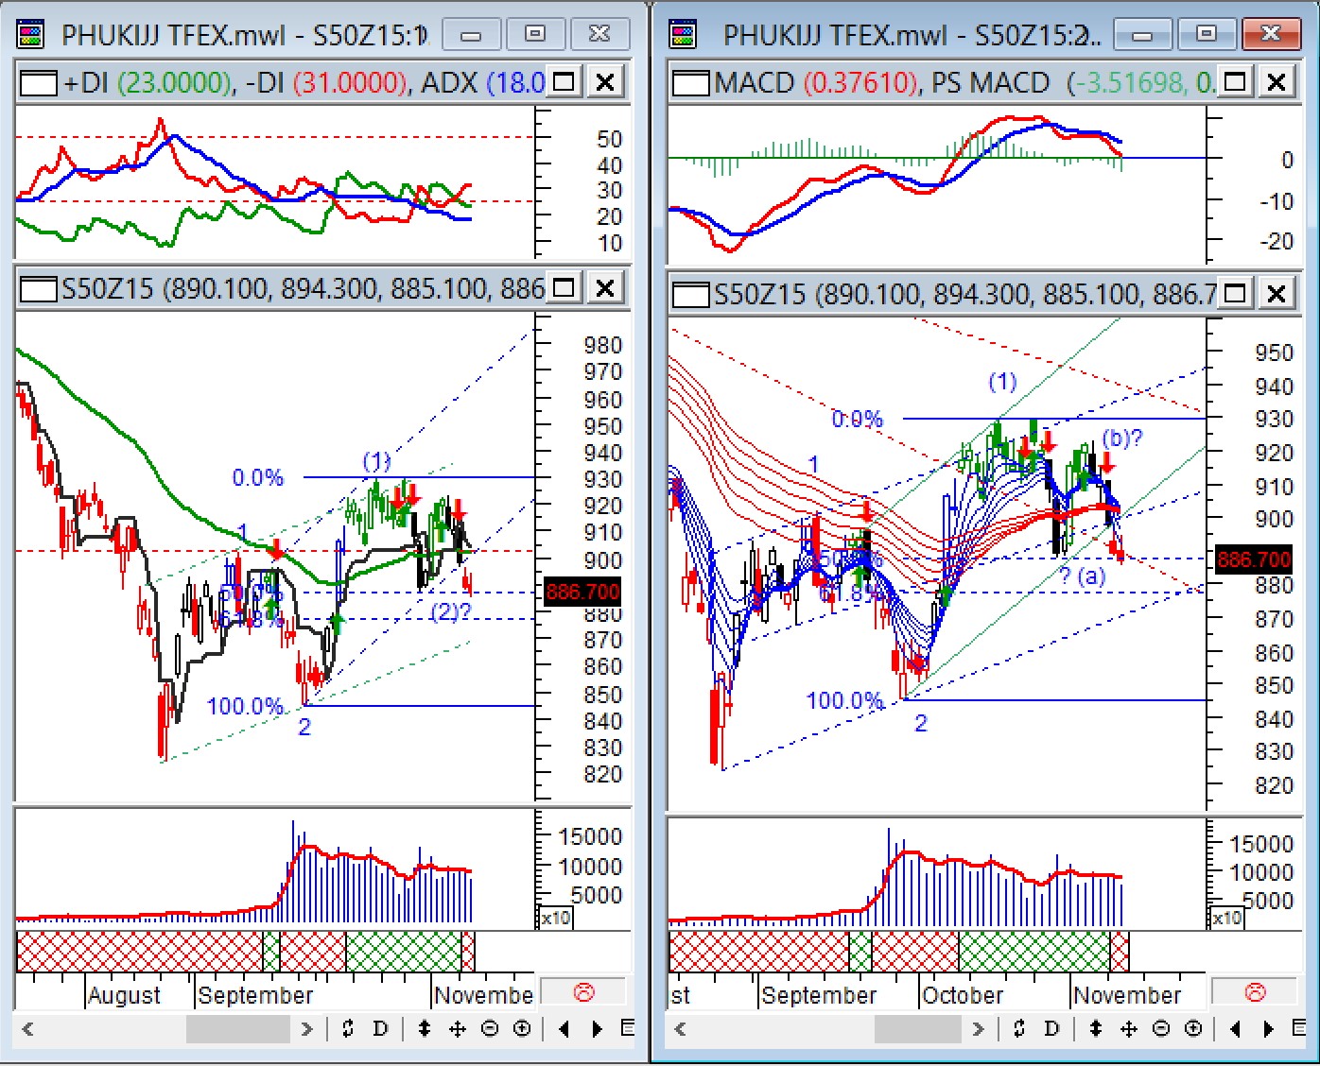1320x1066 pixels.
Task: Maximize the S50Z15 price pane in left window
Action: (x=564, y=288)
